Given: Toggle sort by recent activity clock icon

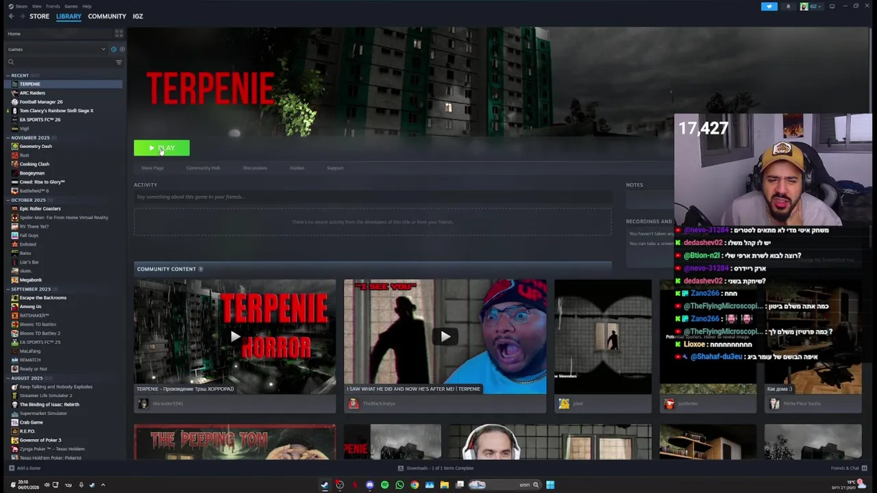Looking at the screenshot, I should coord(114,49).
